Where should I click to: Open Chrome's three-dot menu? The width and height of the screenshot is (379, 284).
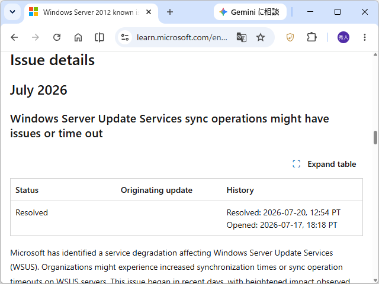[x=365, y=37]
